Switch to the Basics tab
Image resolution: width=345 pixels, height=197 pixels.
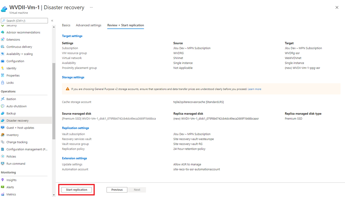[x=66, y=25]
